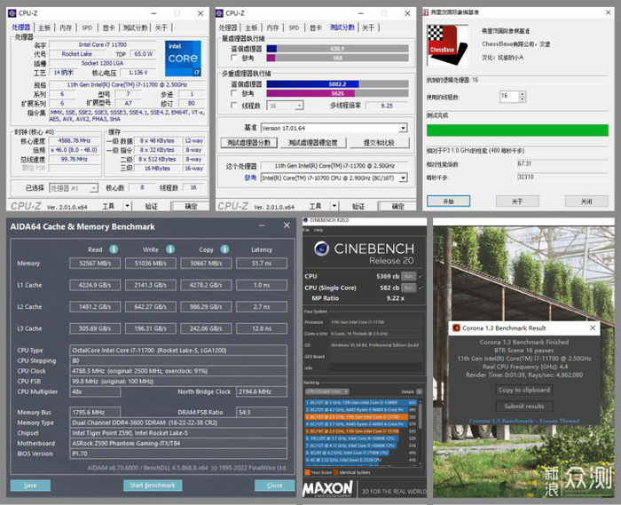Expand the reference CPU i7-10700 dropdown

click(403, 178)
